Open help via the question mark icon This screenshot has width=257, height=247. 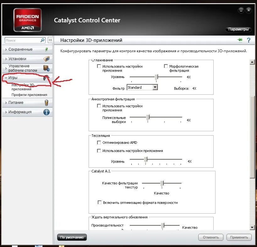[x=249, y=40]
